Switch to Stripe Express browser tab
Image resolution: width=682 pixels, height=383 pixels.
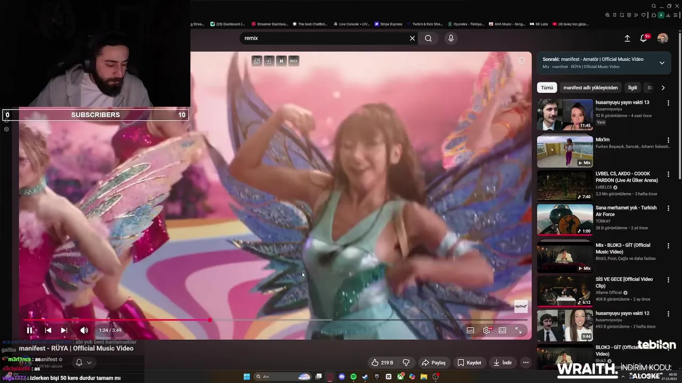(388, 24)
